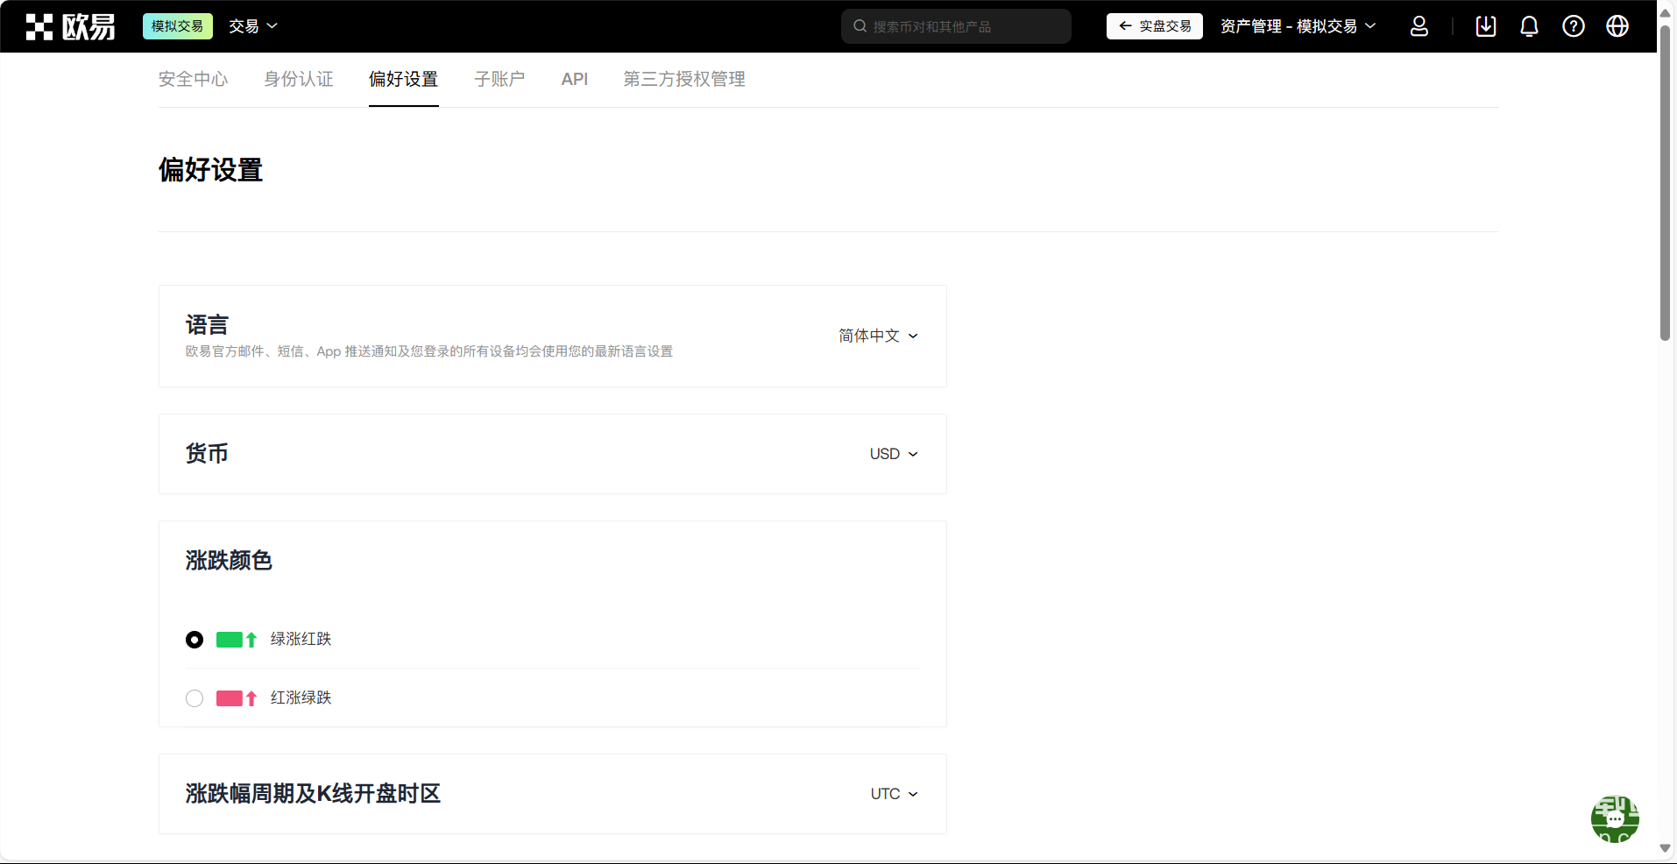The height and width of the screenshot is (864, 1677).
Task: Toggle the 模拟交易 demo trading badge
Action: (x=177, y=26)
